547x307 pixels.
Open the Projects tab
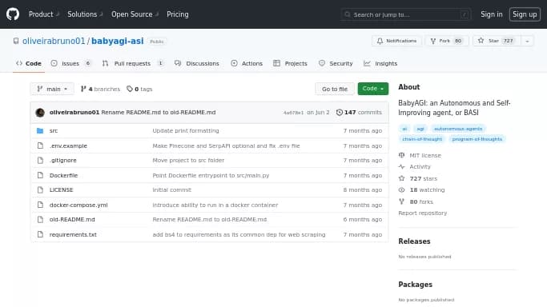pos(290,63)
